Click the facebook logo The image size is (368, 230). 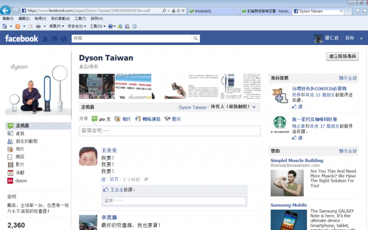[x=22, y=39]
